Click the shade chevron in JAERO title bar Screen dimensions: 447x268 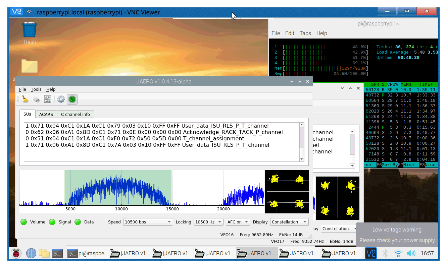291,81
